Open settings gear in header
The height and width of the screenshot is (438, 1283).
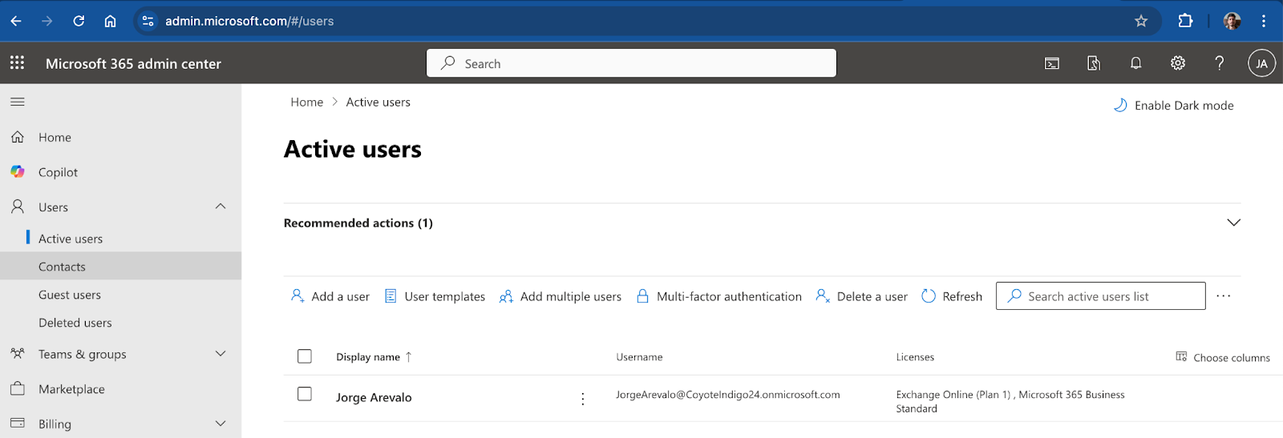coord(1178,63)
